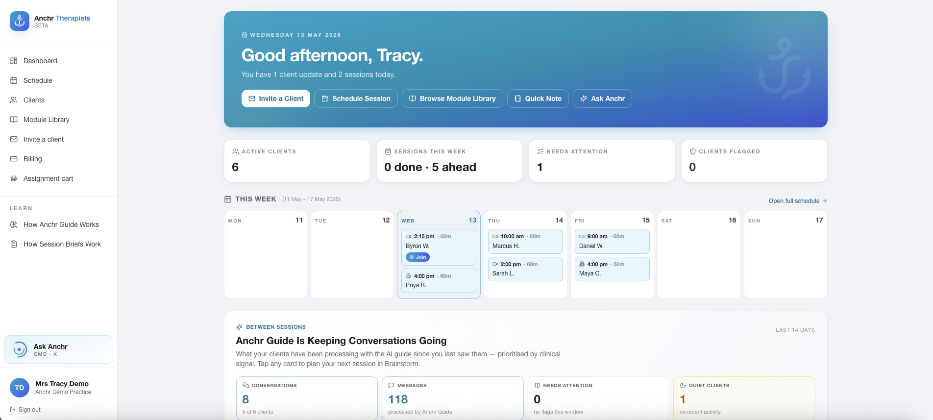
Task: Open How Session Briefs Work article
Action: point(58,244)
